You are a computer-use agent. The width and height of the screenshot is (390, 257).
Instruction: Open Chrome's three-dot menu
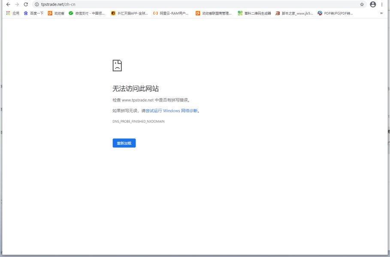click(x=382, y=4)
